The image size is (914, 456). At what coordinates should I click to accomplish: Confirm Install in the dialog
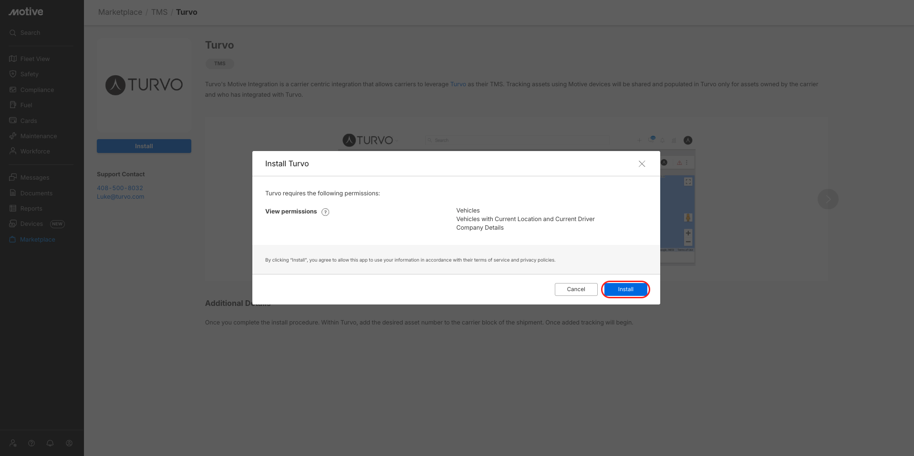(x=626, y=289)
